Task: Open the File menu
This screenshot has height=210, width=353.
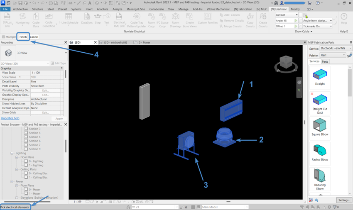Action: pyautogui.click(x=5, y=9)
